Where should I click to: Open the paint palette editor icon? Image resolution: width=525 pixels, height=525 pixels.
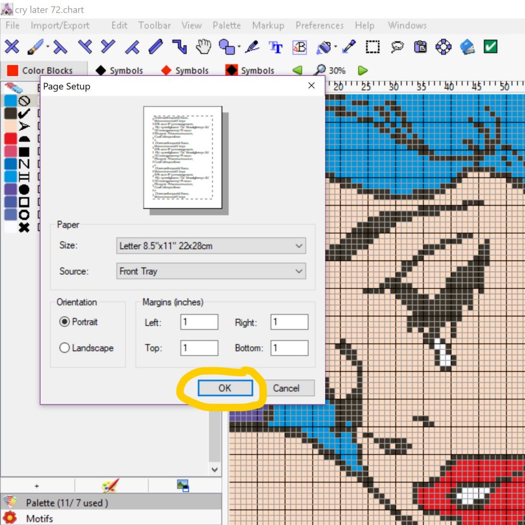pyautogui.click(x=111, y=485)
